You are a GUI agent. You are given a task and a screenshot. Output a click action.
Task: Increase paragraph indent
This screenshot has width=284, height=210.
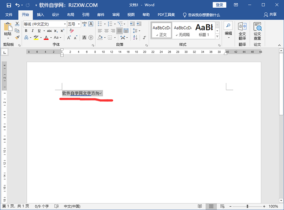[139, 24]
